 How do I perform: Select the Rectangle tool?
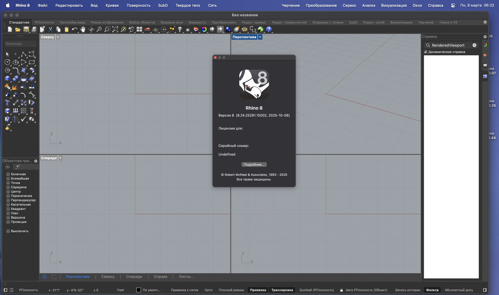[x=32, y=62]
